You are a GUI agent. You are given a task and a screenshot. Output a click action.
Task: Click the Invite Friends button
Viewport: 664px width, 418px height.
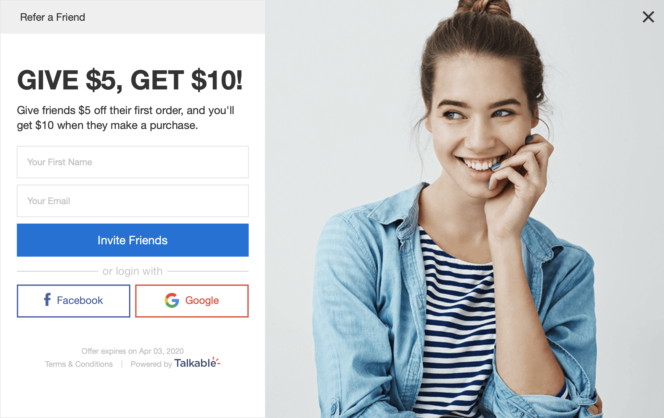coord(133,240)
